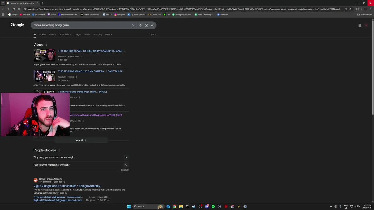374x210 pixels.
Task: Open the Chrome extensions puzzle icon
Action: click(358, 9)
